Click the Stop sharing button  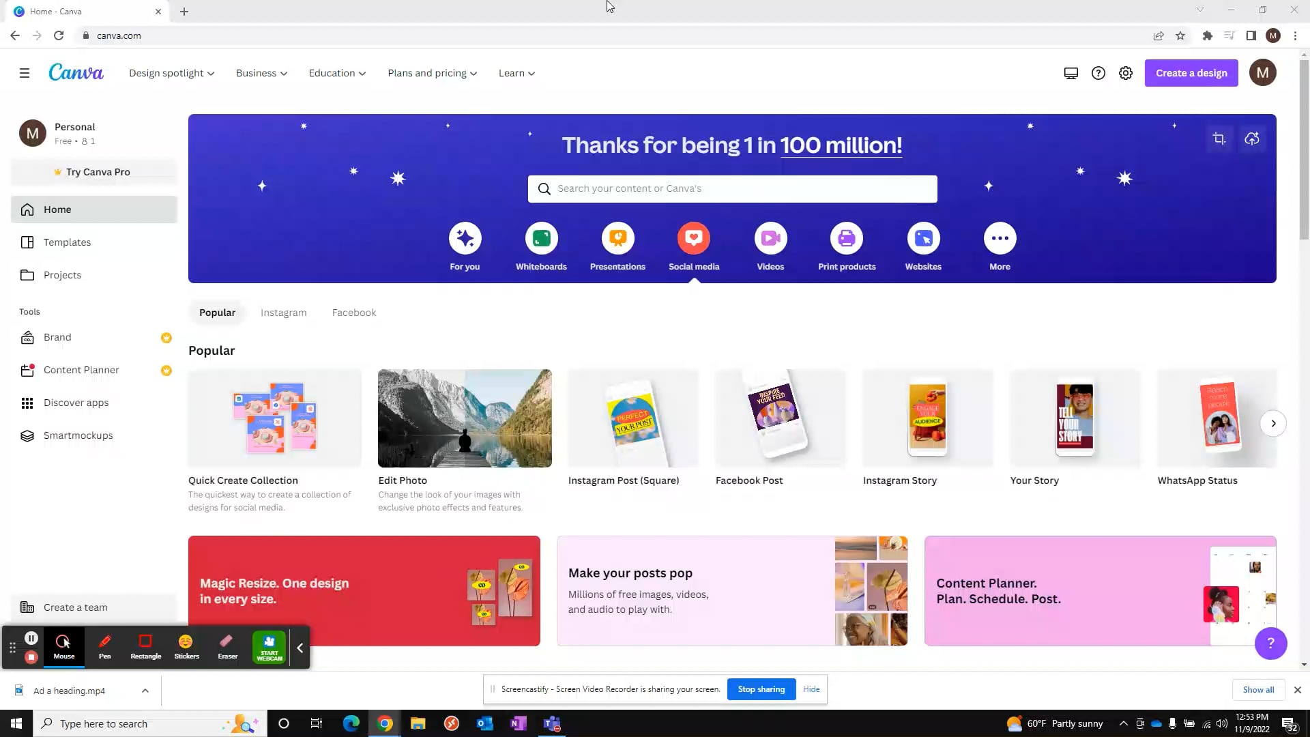761,689
